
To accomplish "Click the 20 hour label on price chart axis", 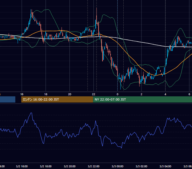I will coord(69,94).
